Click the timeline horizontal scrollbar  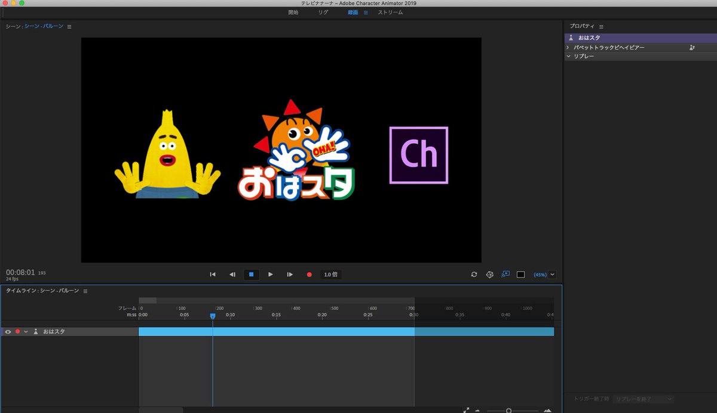pos(161,410)
